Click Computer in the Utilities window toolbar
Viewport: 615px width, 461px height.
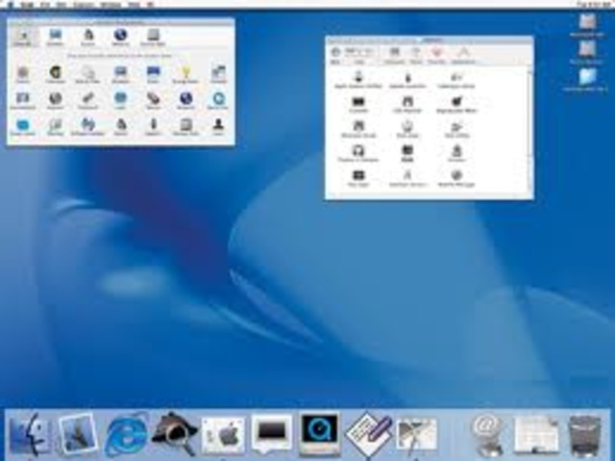[x=394, y=55]
